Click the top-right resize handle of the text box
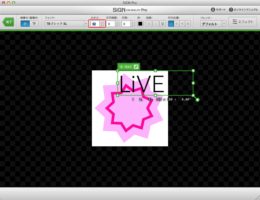 (193, 71)
